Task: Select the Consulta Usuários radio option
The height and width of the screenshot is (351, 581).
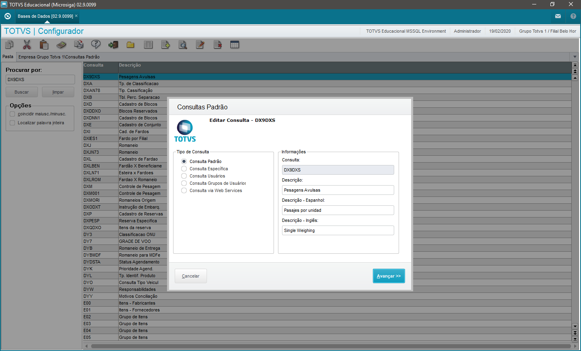Action: (x=184, y=176)
